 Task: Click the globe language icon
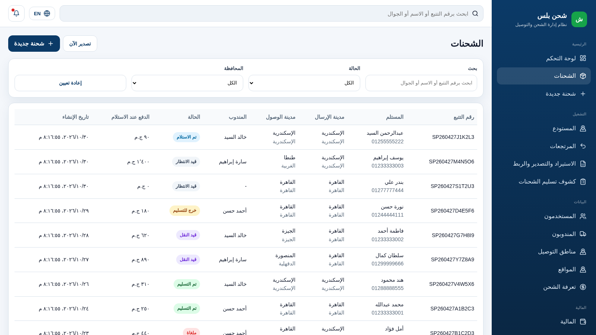pos(47,13)
